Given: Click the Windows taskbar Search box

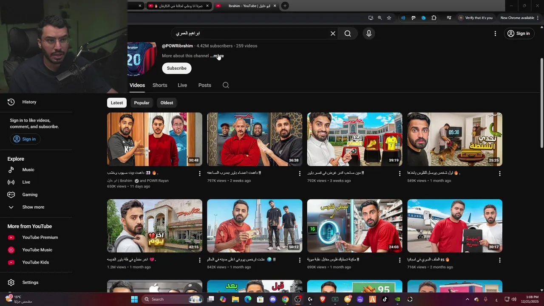Looking at the screenshot, I should pos(173,299).
